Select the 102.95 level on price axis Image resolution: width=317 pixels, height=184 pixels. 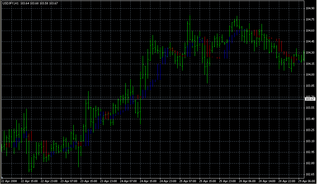pyautogui.click(x=310, y=152)
